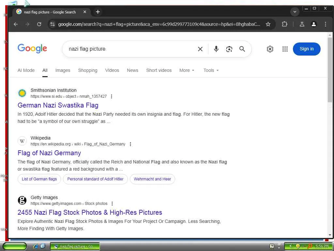The image size is (334, 251).
Task: Click the page vertical scrollbar thumb
Action: click(330, 71)
